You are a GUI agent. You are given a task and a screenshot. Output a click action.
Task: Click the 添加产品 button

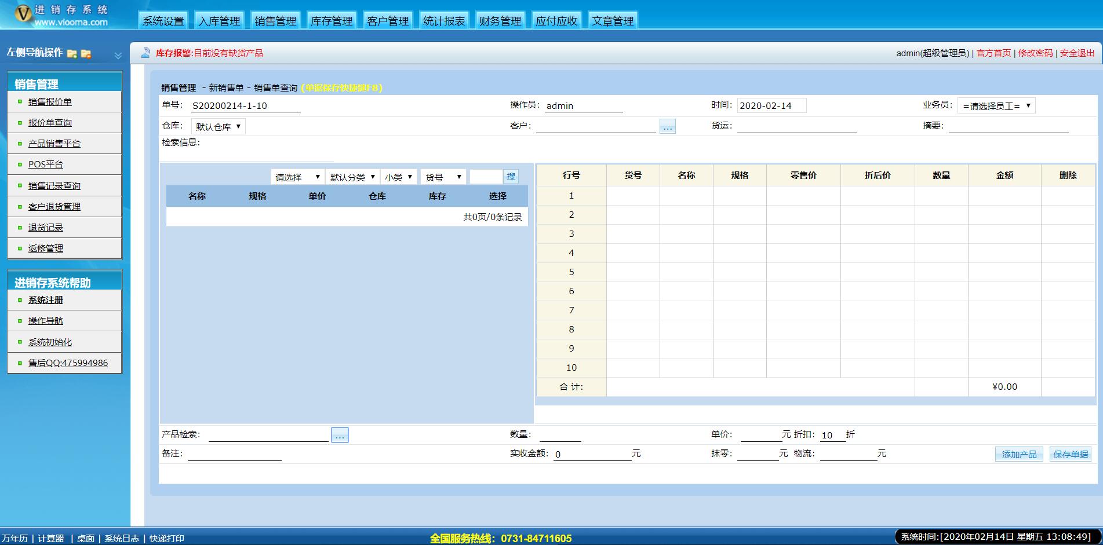point(1019,454)
